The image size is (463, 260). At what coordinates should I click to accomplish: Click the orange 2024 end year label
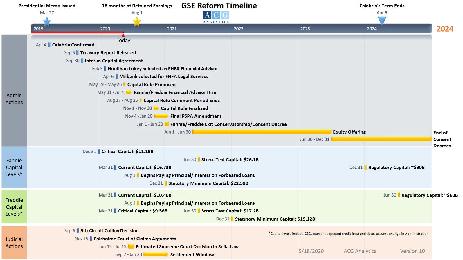coord(445,29)
